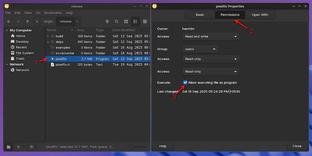Switch to compact view
The width and height of the screenshot is (312, 156).
coord(145,21)
